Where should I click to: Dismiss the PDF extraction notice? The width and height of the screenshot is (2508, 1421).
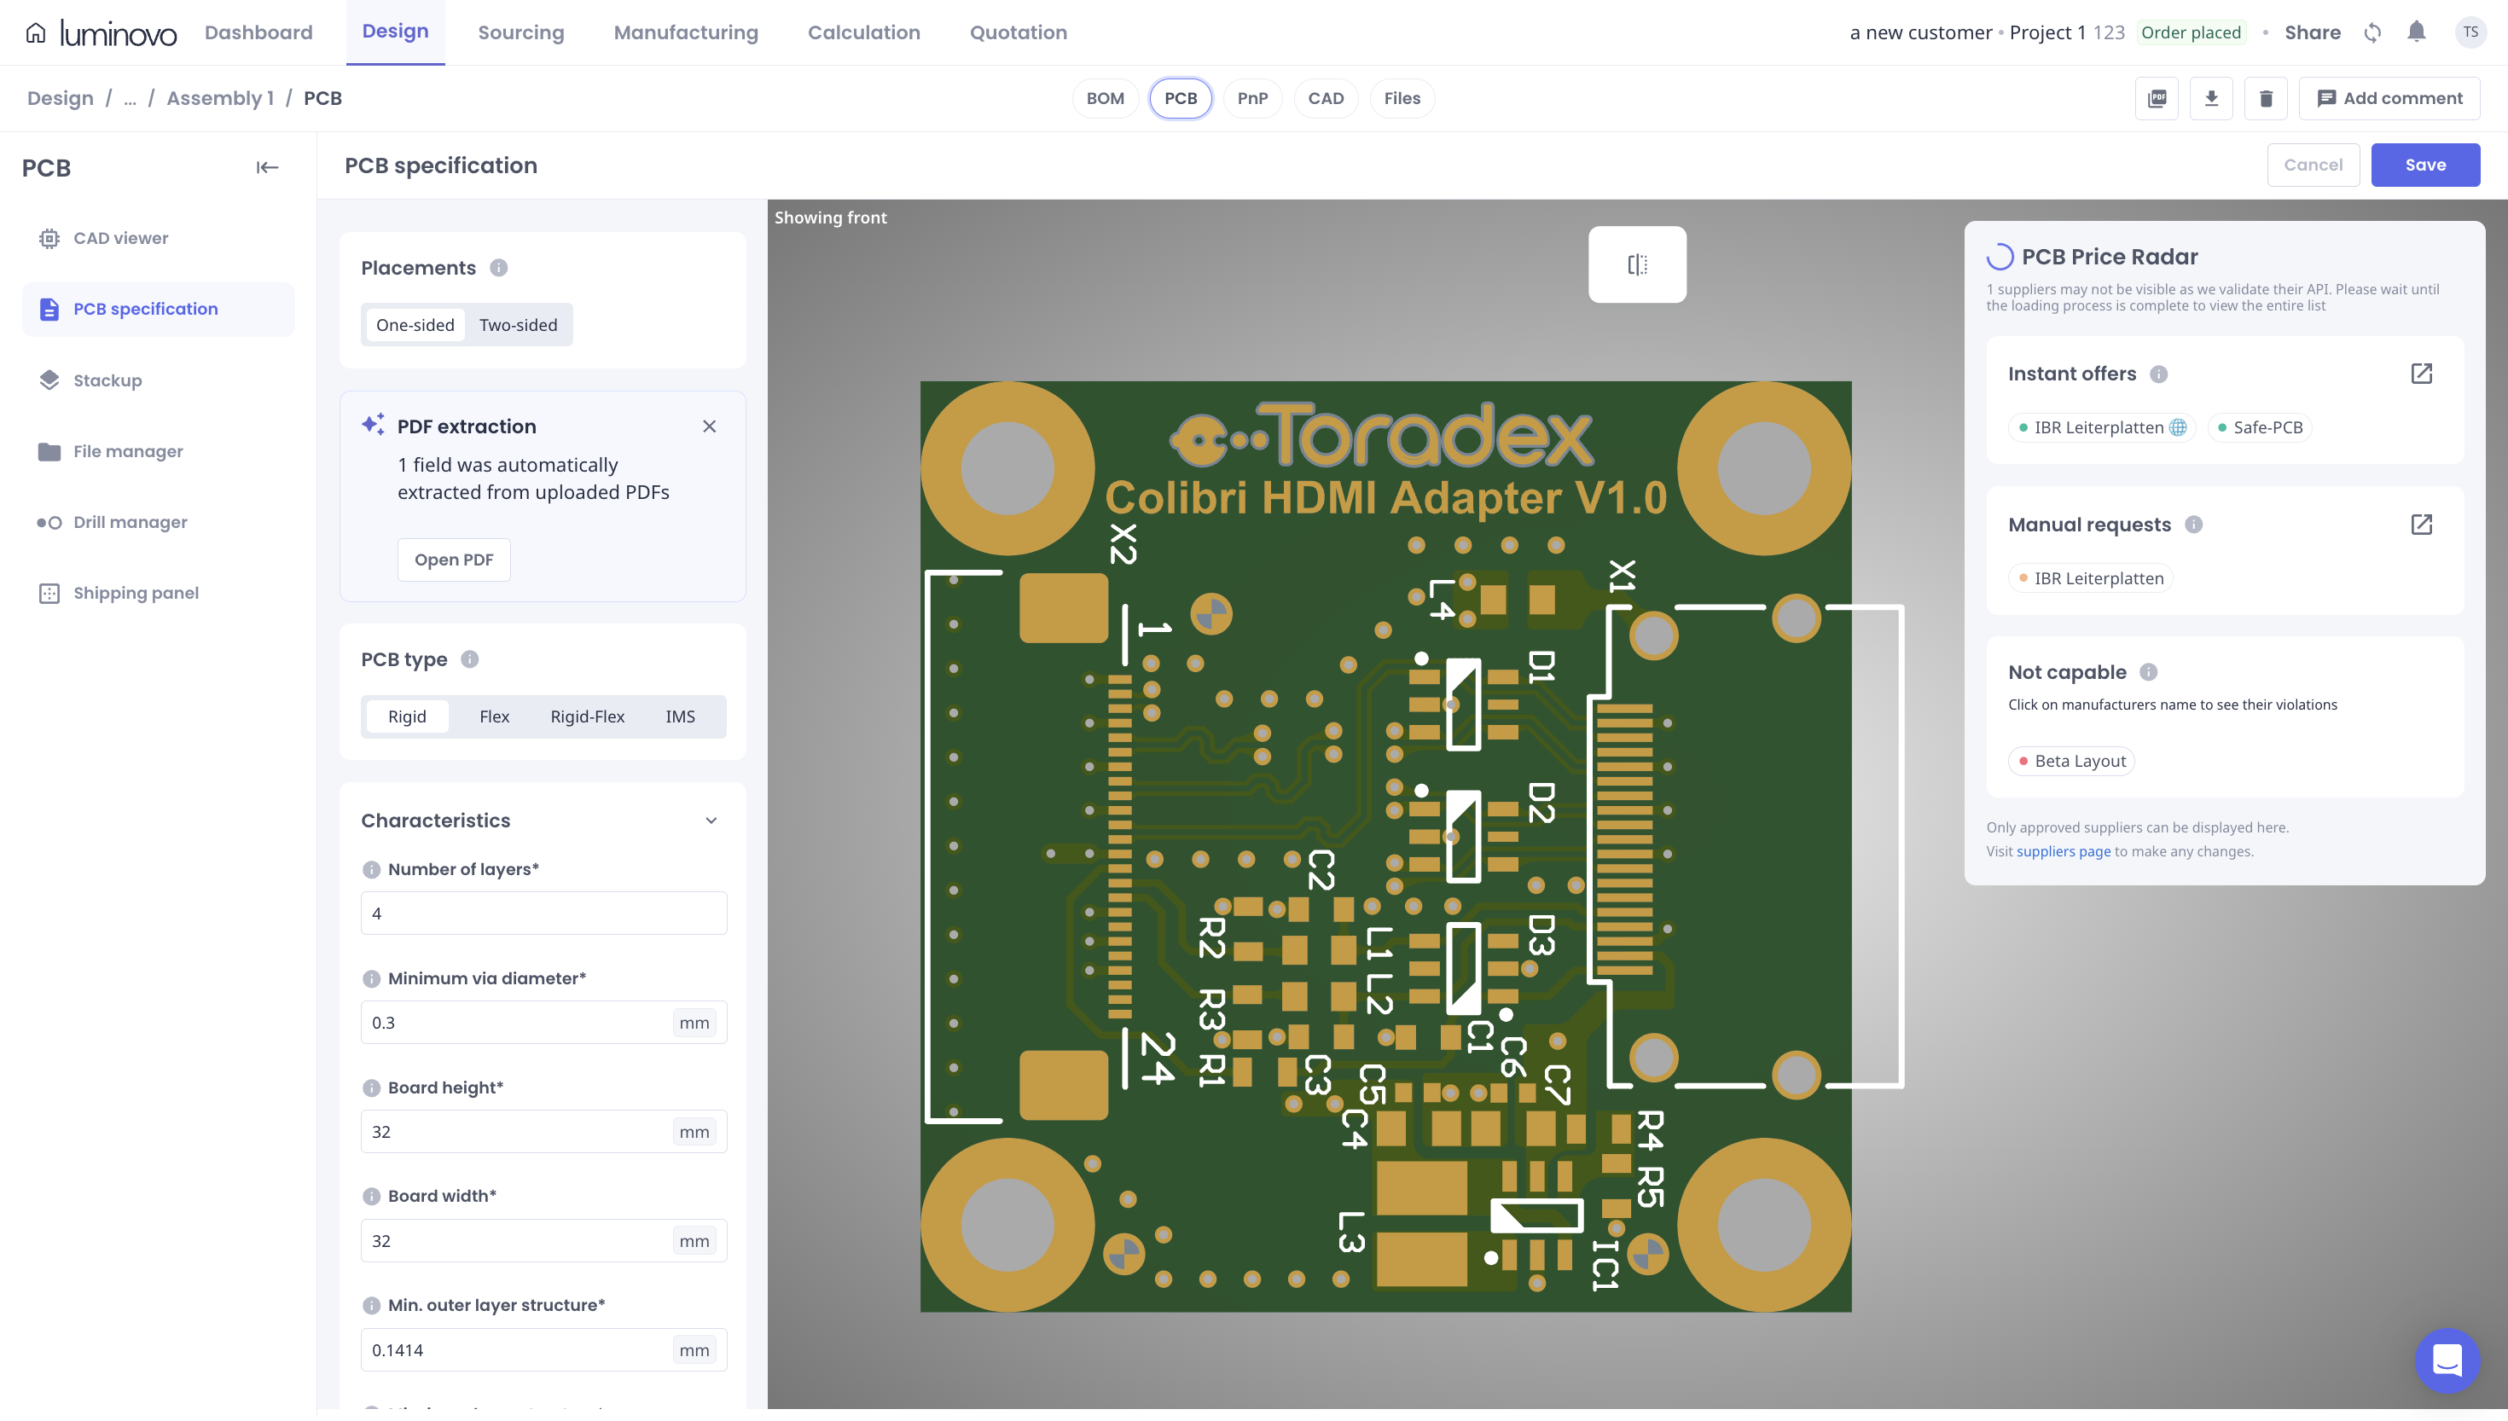click(710, 426)
